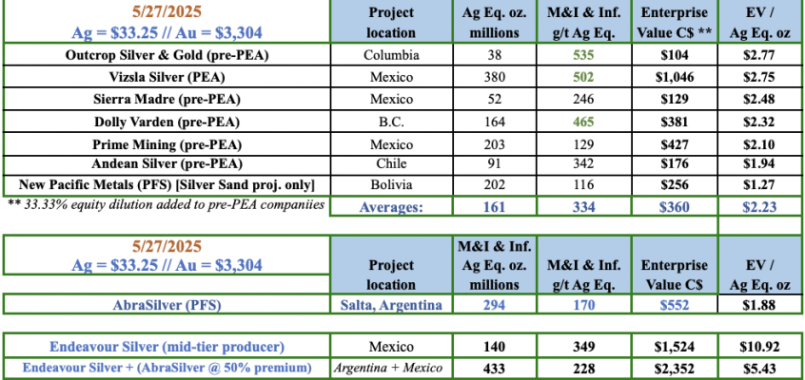Screen dimensions: 805x380
Task: Click the Prime Mining (pre-PEA) cell
Action: coord(167,143)
